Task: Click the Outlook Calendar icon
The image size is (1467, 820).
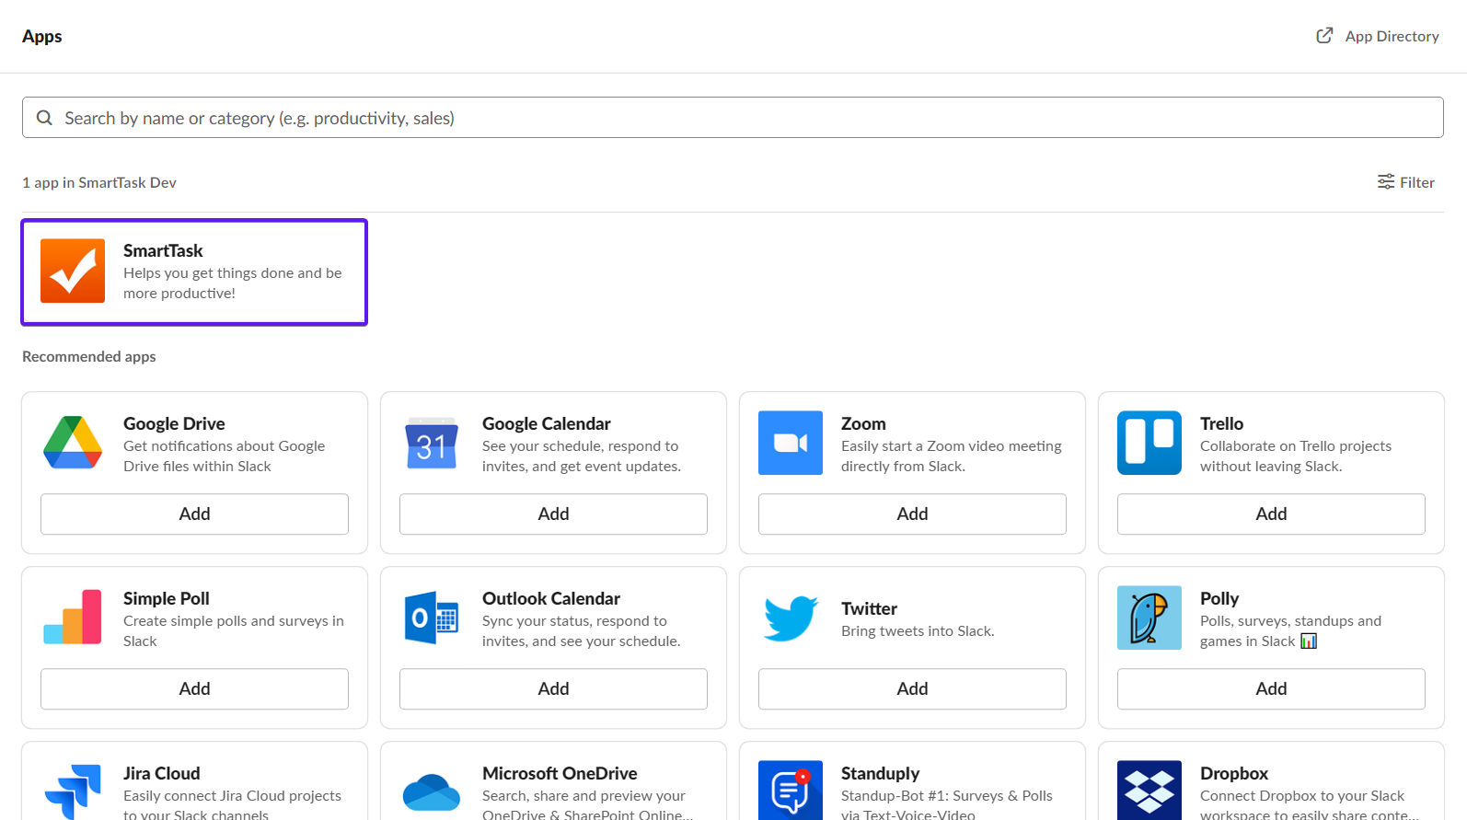Action: pos(432,618)
